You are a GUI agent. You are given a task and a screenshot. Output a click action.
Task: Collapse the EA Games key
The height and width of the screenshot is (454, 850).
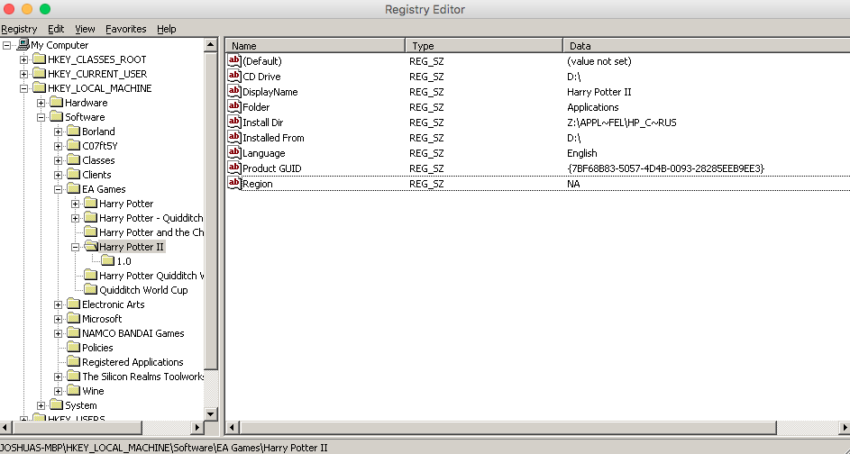pos(59,189)
